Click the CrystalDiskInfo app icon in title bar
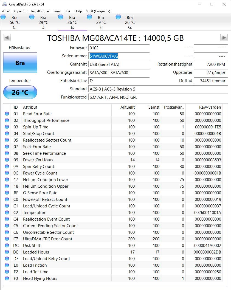231x290 pixels. (x=4, y=4)
